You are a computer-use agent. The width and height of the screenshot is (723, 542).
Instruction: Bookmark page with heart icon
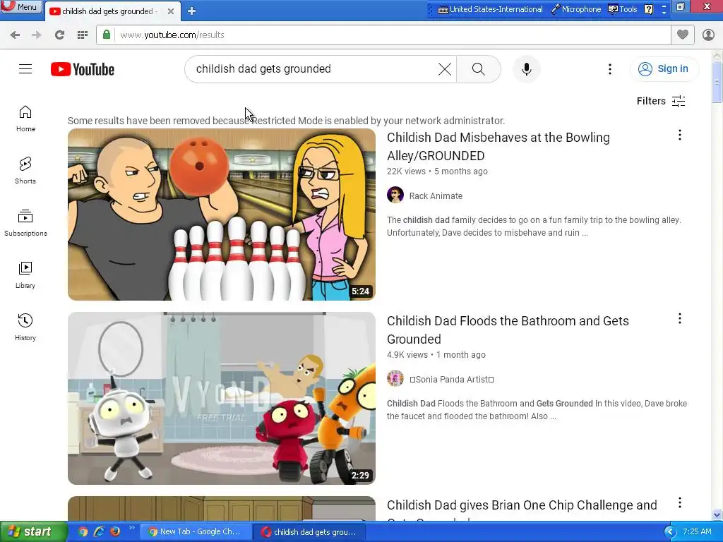coord(683,35)
